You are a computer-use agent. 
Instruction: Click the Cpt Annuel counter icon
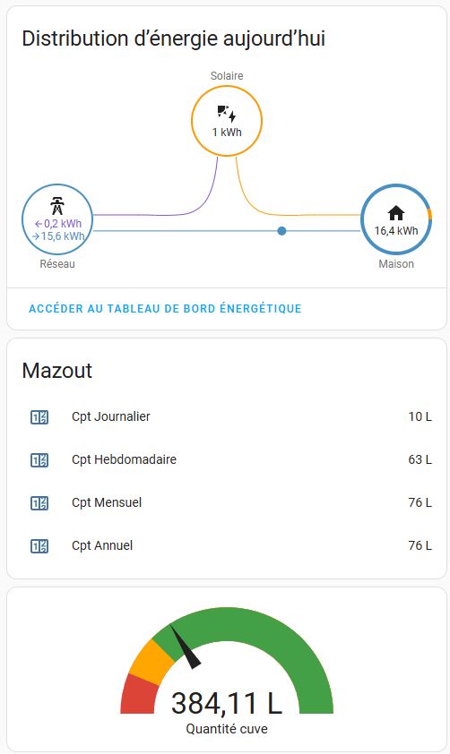click(x=39, y=545)
